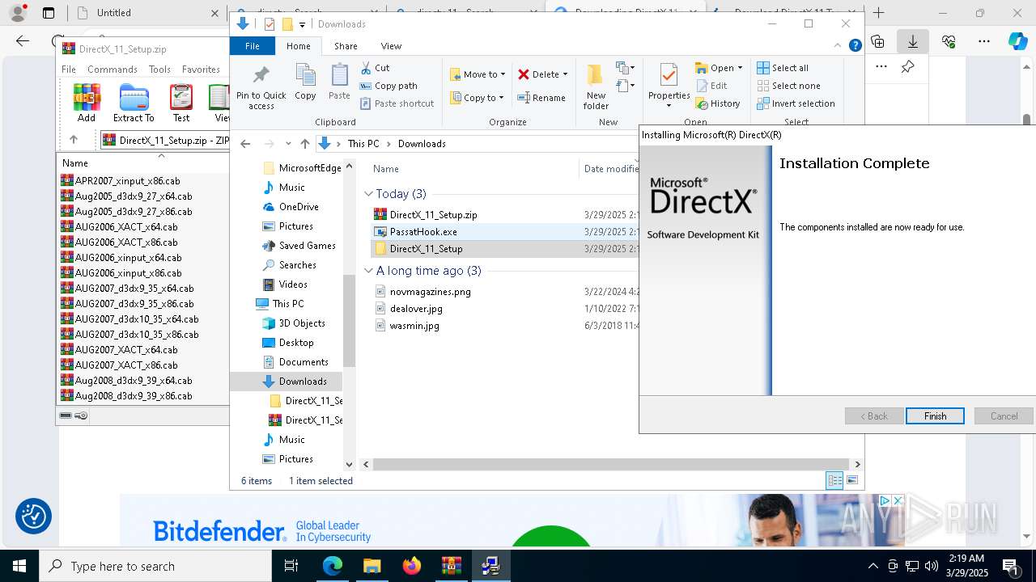Open Untitled browser tab
This screenshot has height=582, width=1036.
(146, 13)
